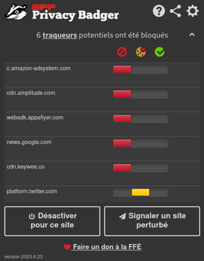Open Faire un don à la FFÉ link
204x261 pixels.
[x=106, y=247]
